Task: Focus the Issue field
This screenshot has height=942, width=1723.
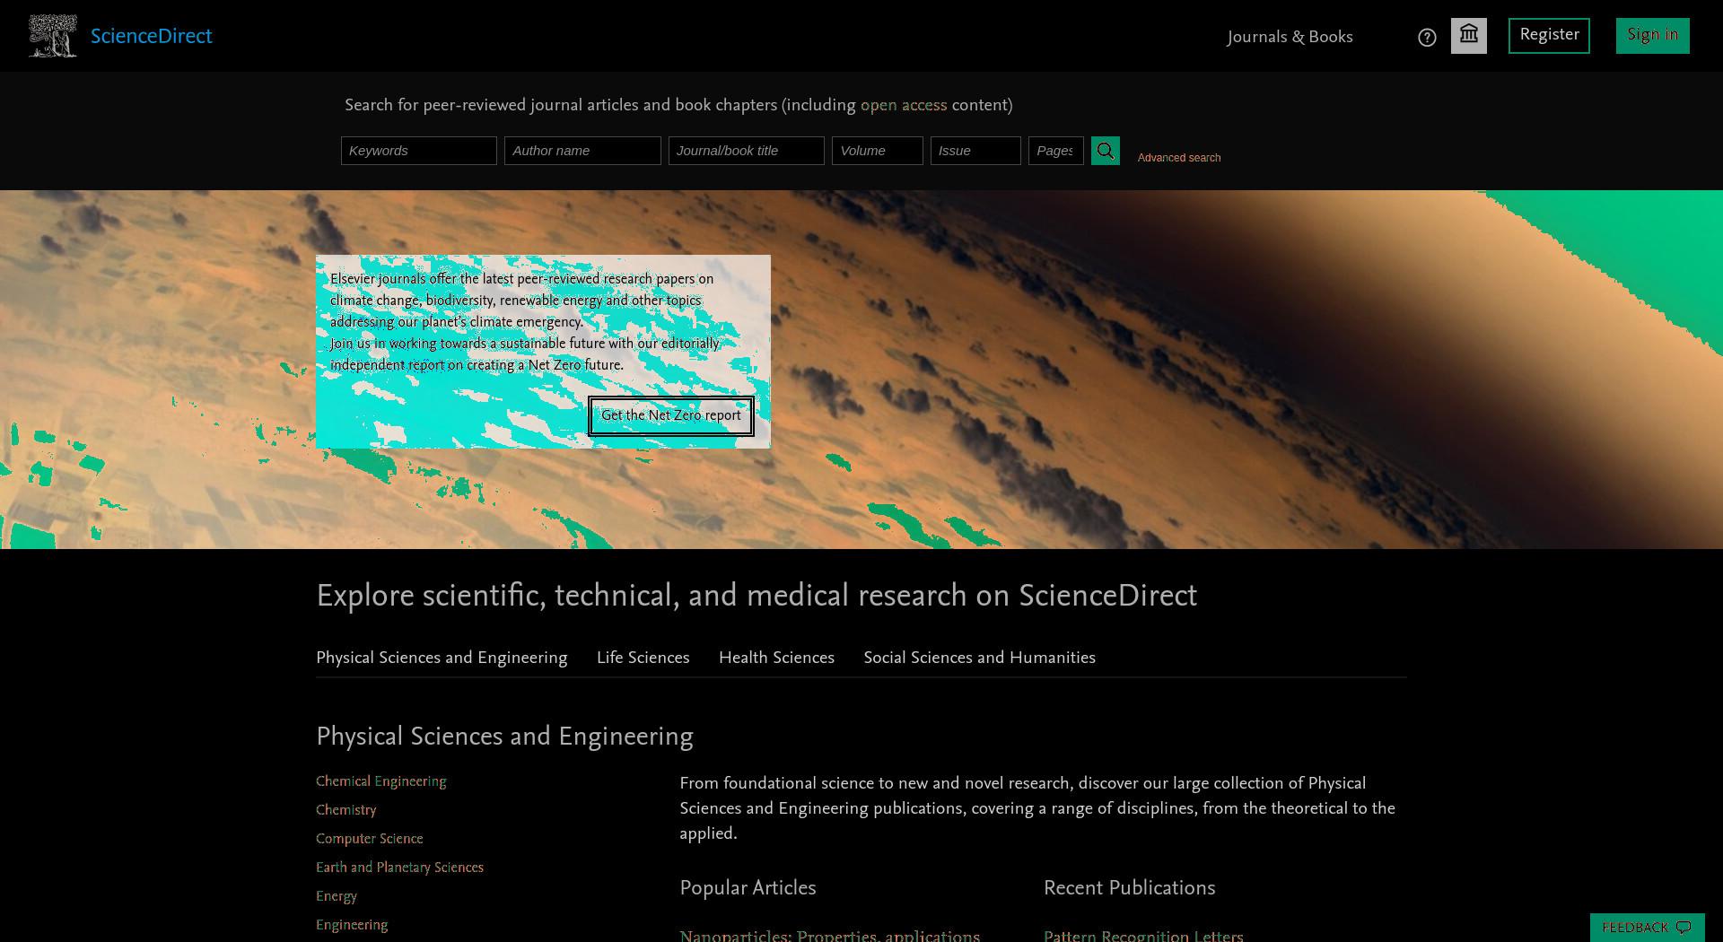Action: (975, 151)
